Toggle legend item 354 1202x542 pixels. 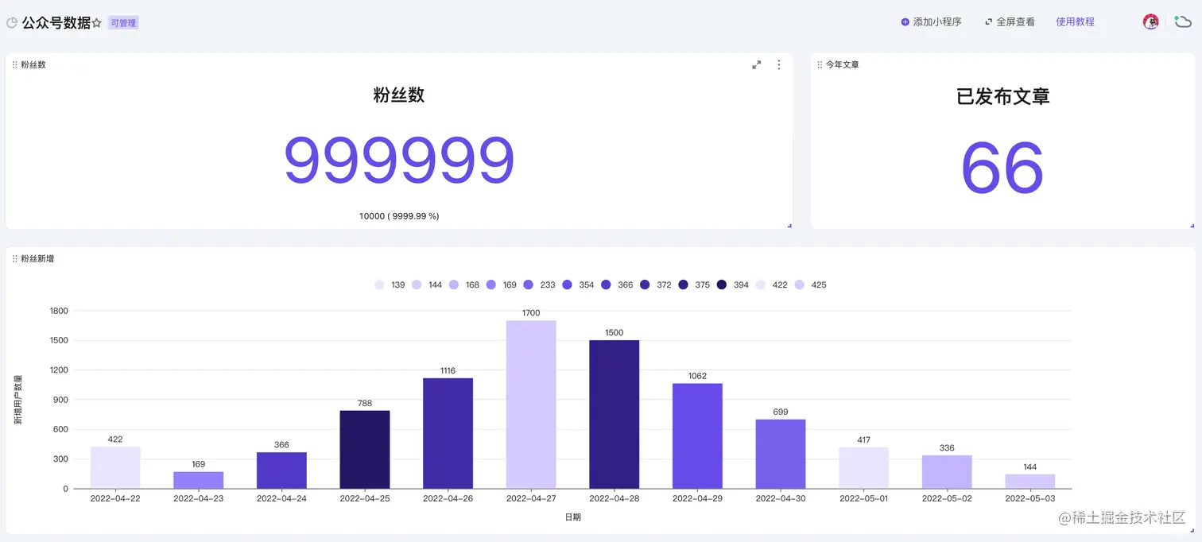578,285
